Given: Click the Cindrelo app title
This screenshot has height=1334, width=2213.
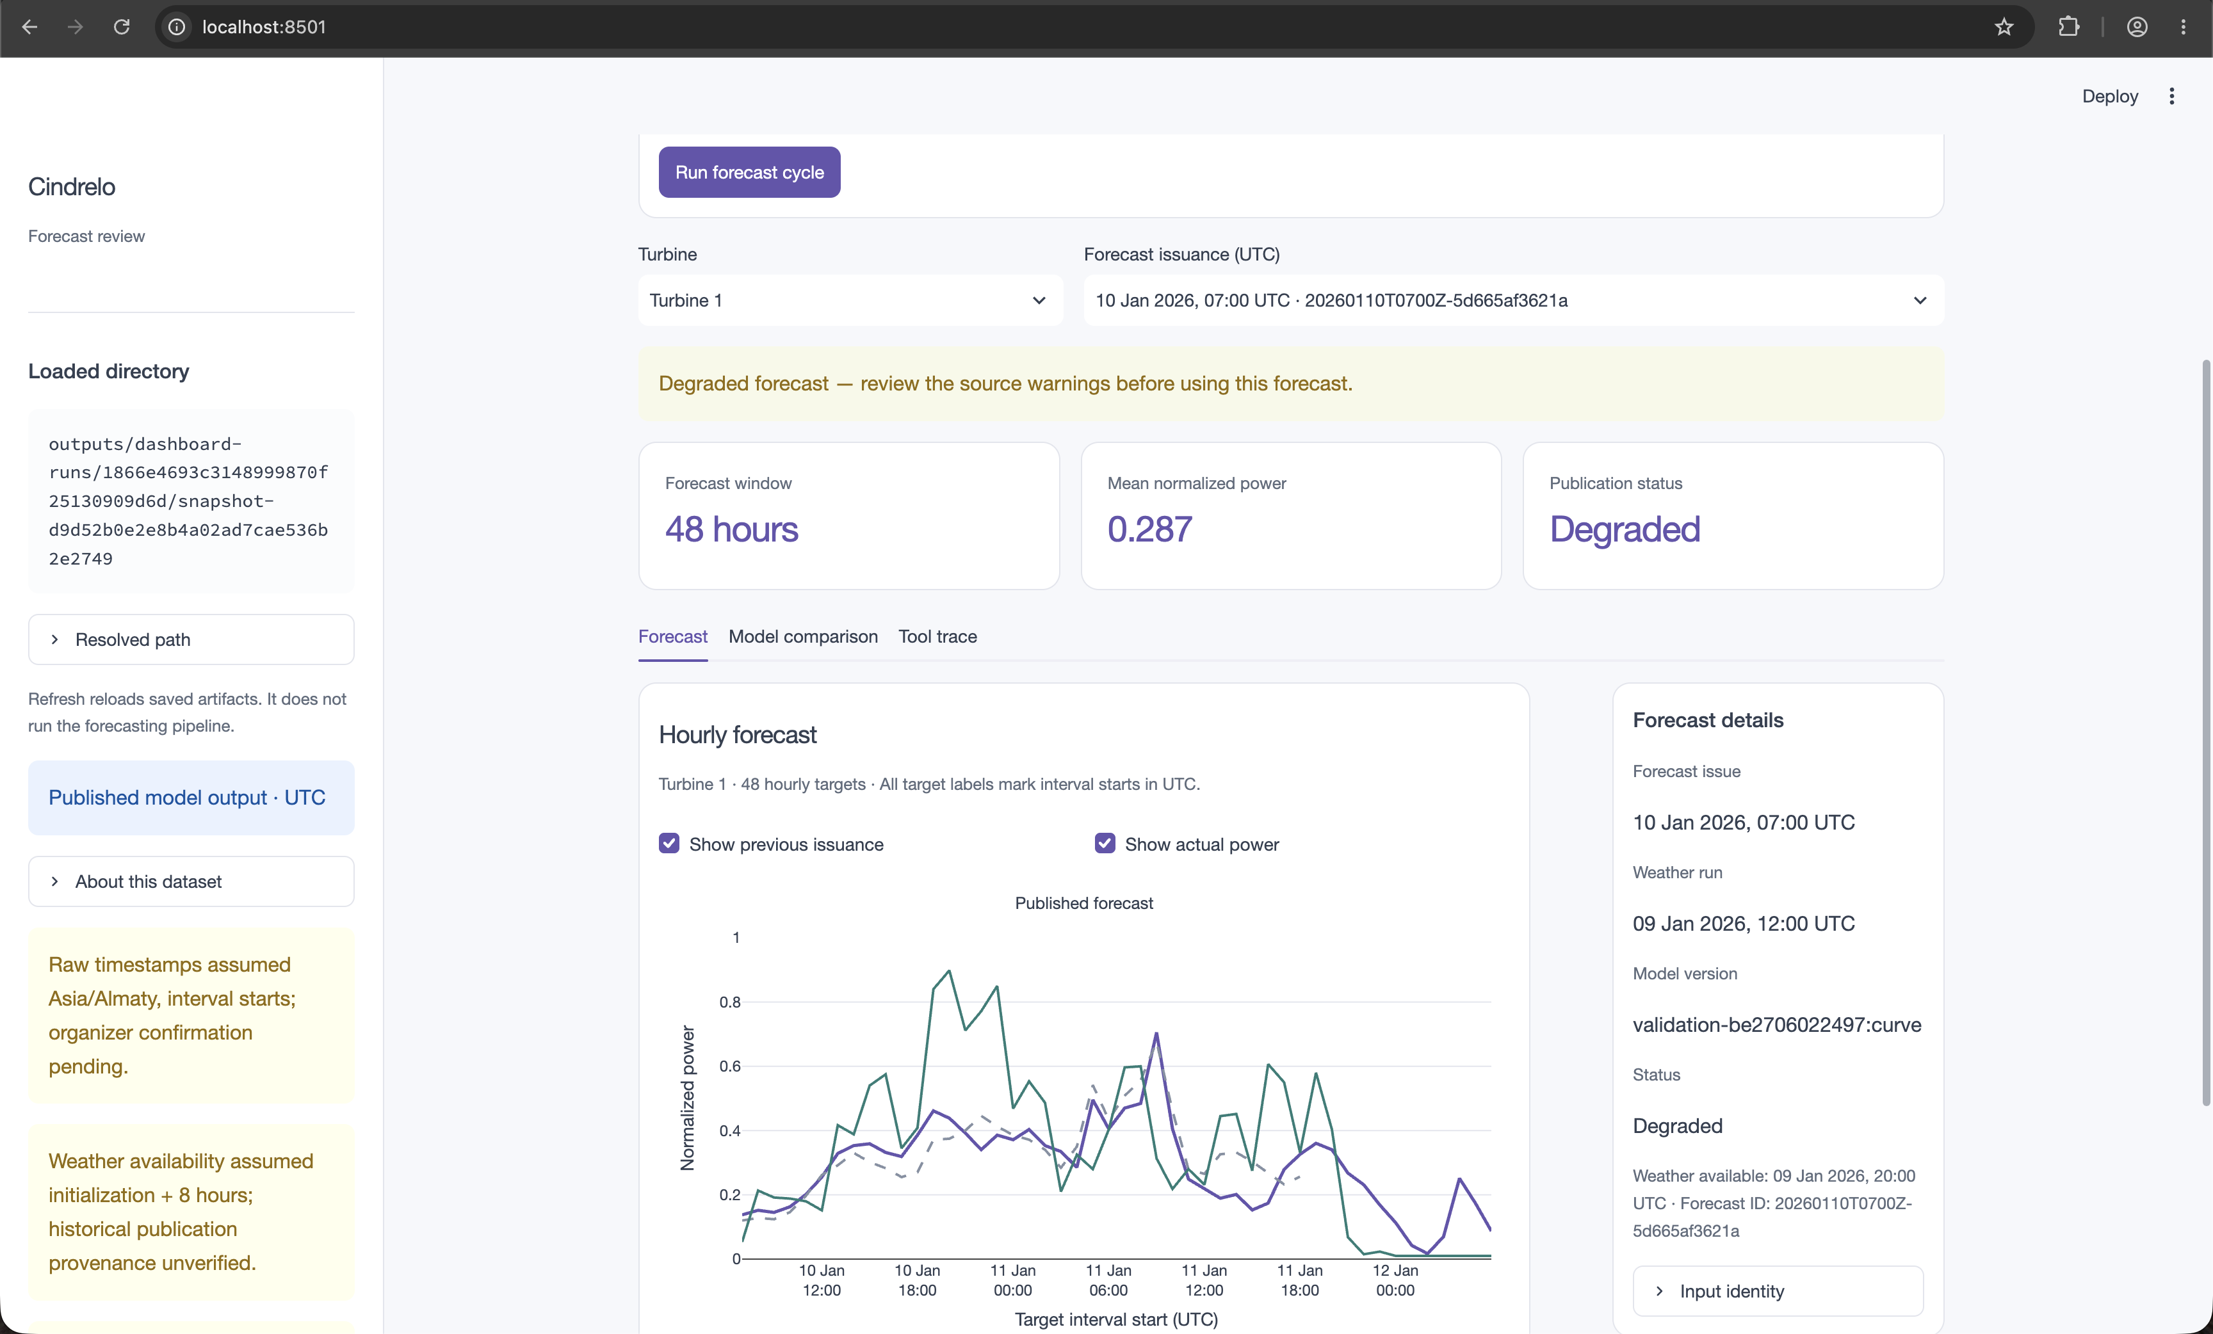Looking at the screenshot, I should tap(72, 187).
